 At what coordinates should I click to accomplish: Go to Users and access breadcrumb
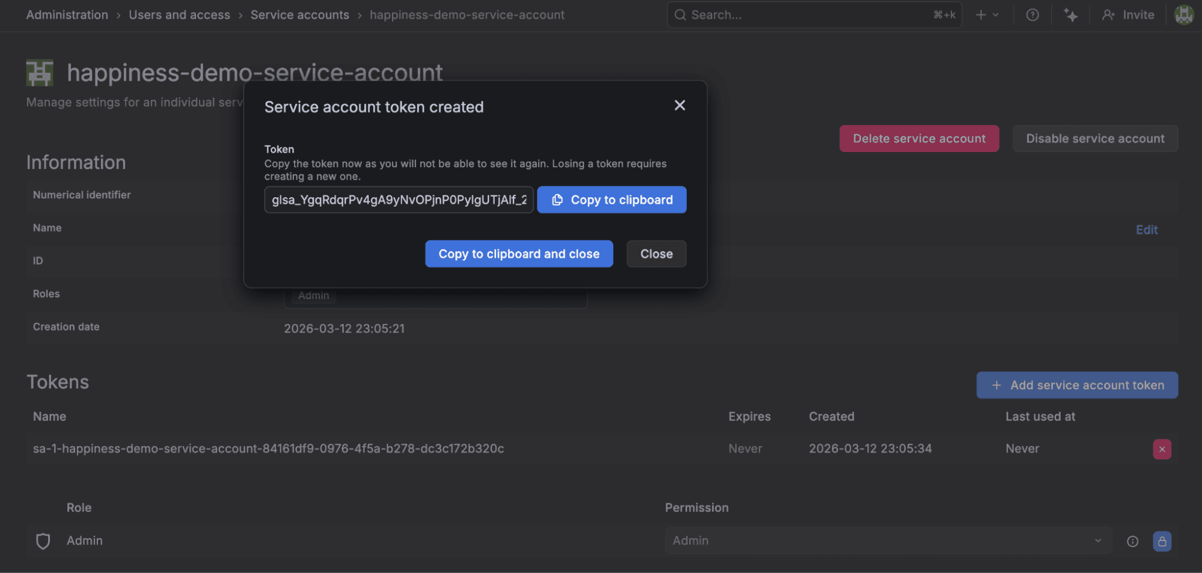[x=179, y=14]
